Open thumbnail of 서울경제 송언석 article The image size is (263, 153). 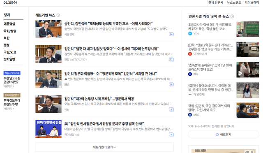point(48,29)
